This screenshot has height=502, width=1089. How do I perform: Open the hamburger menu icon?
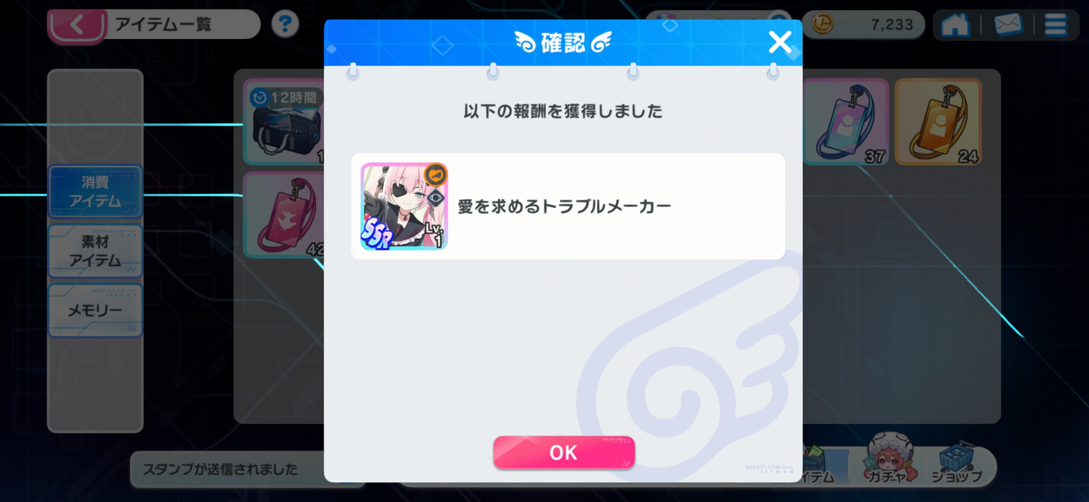1056,24
